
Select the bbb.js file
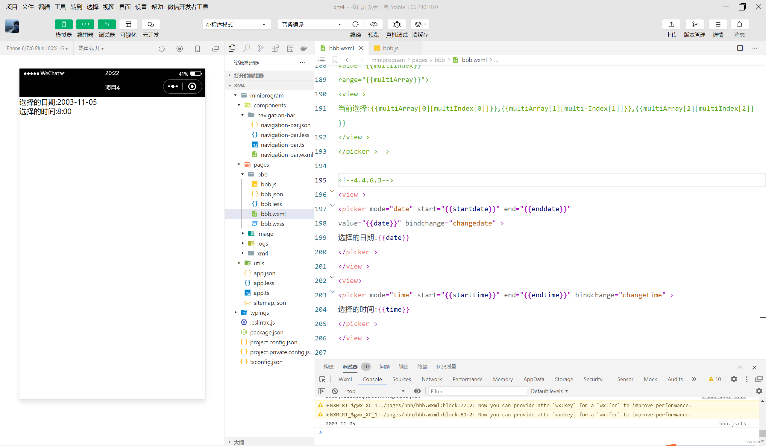tap(268, 184)
